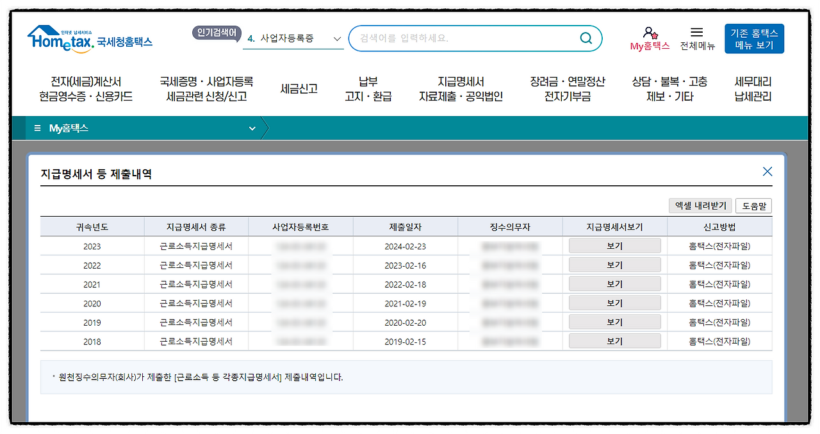Click the 징수의무자 column header
This screenshot has height=434, width=820.
click(510, 227)
